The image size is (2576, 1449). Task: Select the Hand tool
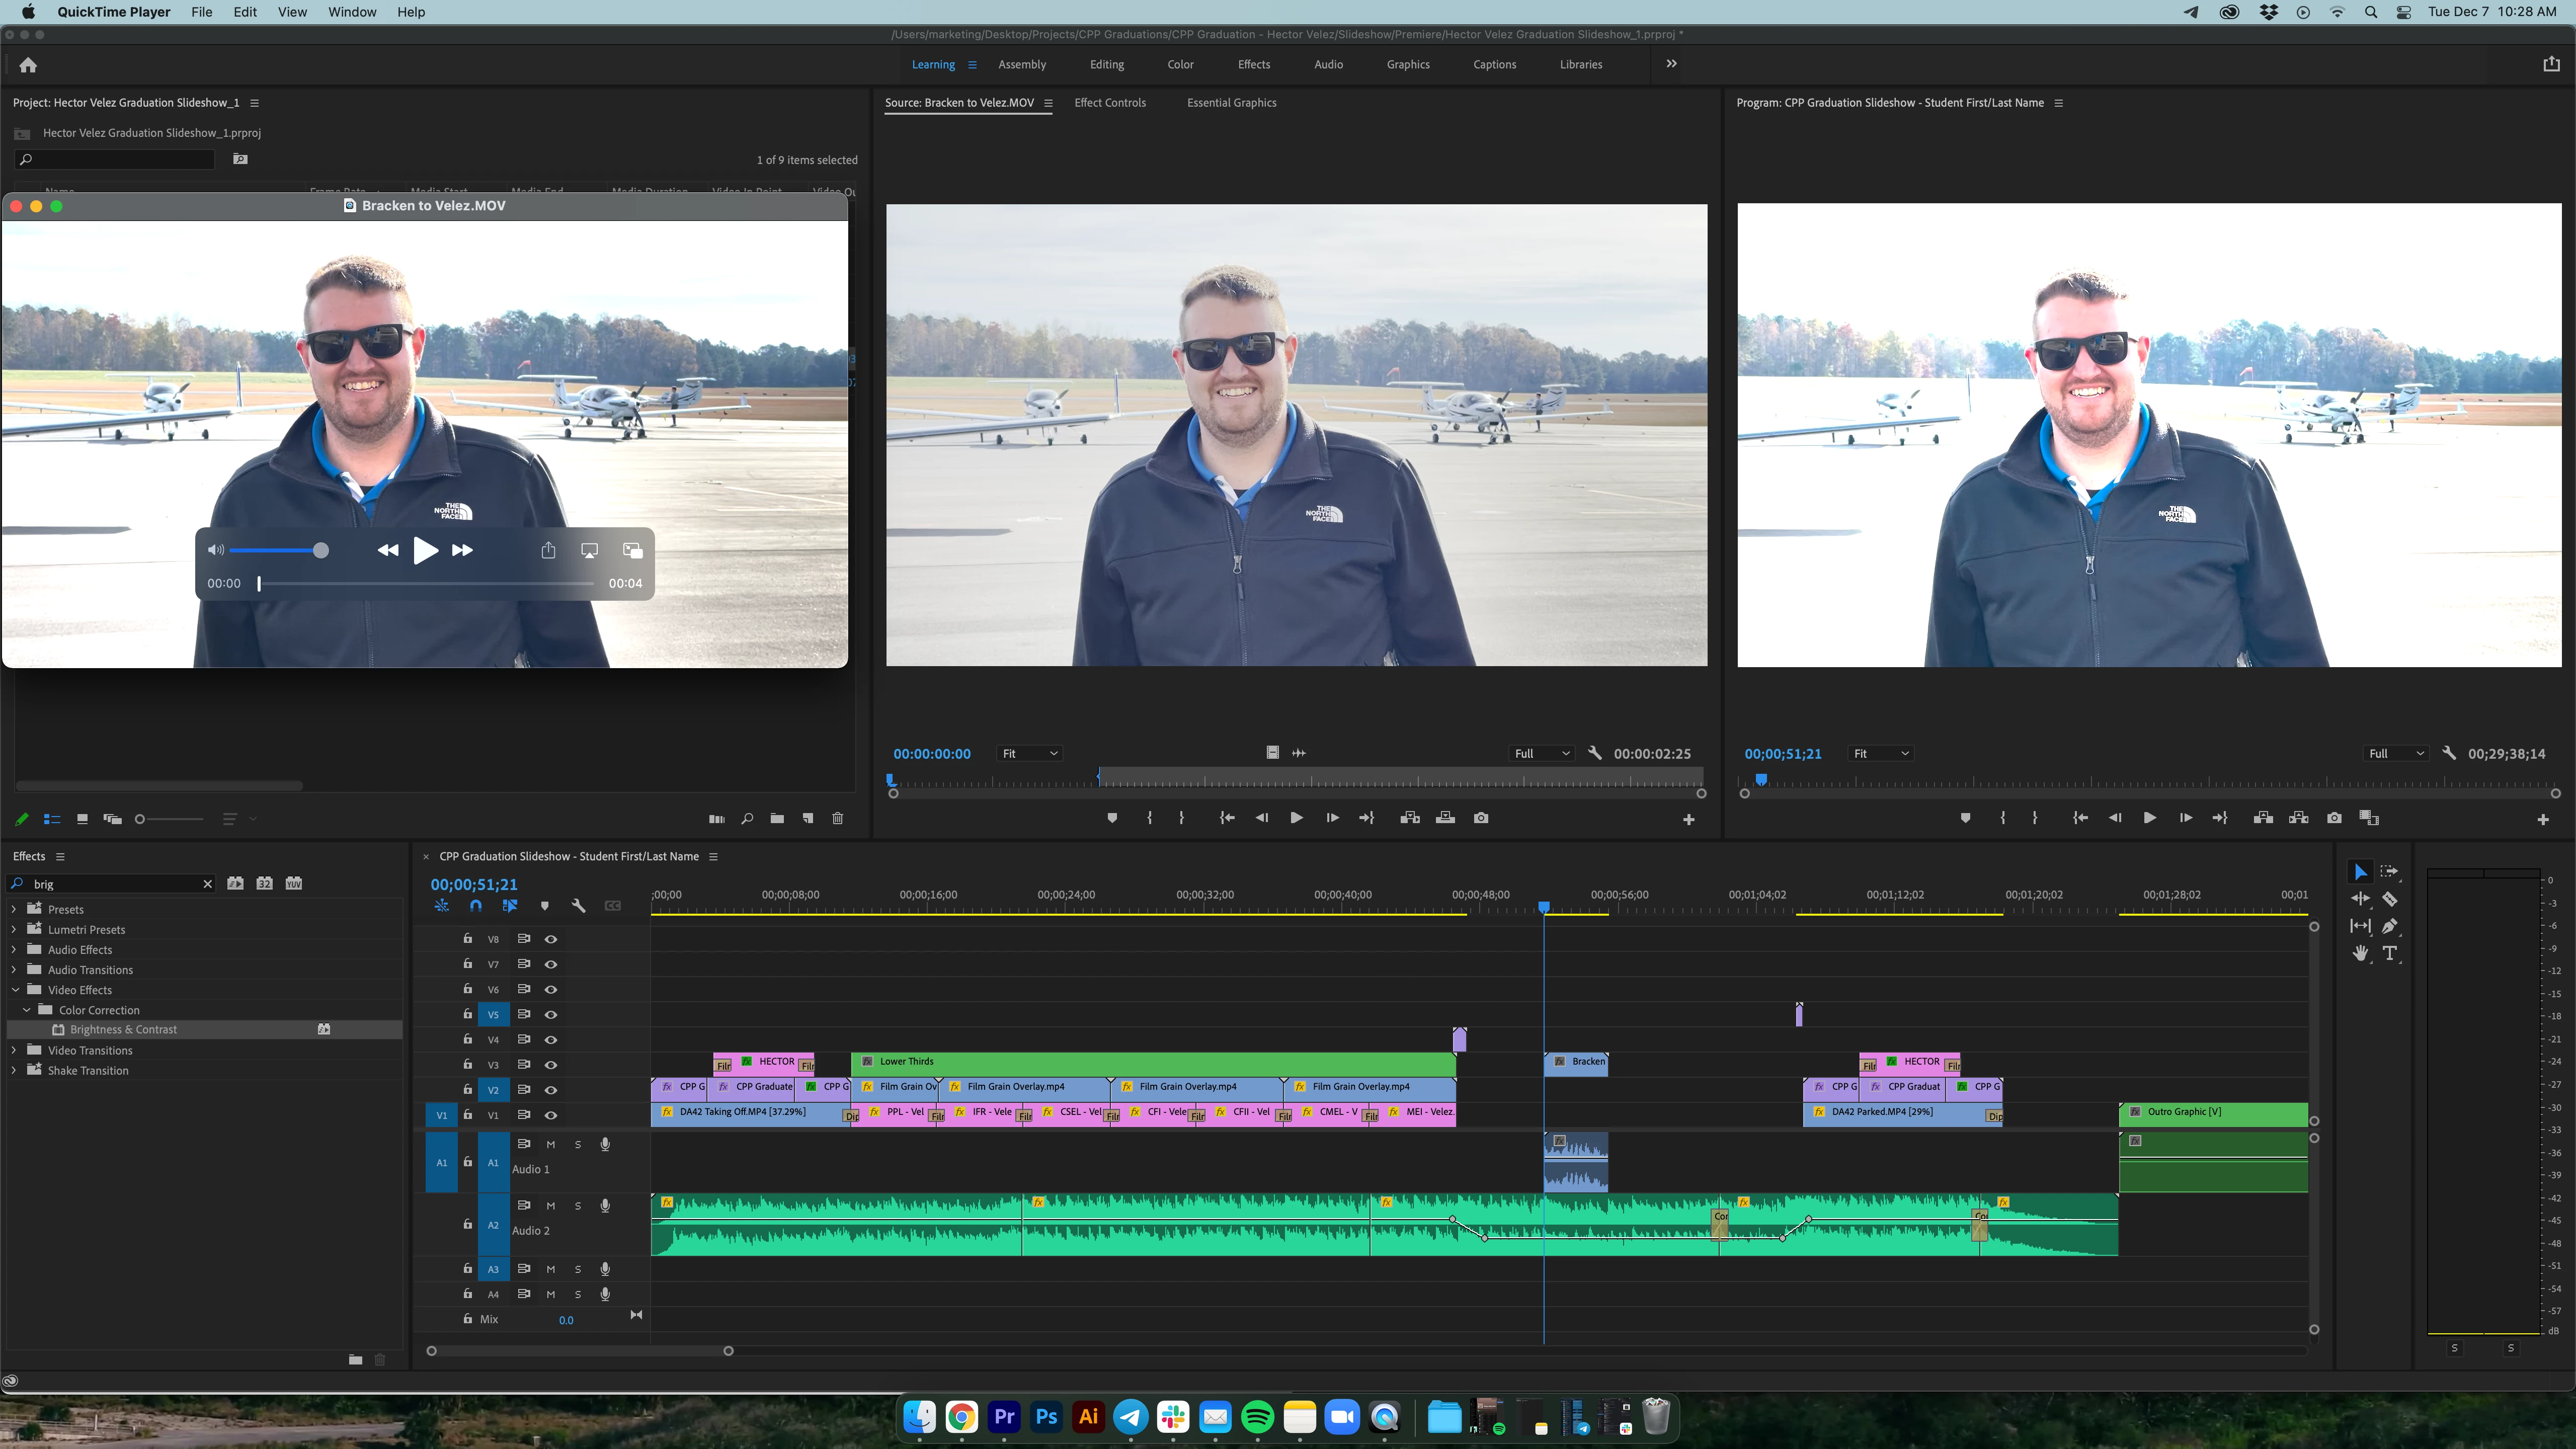[2360, 953]
